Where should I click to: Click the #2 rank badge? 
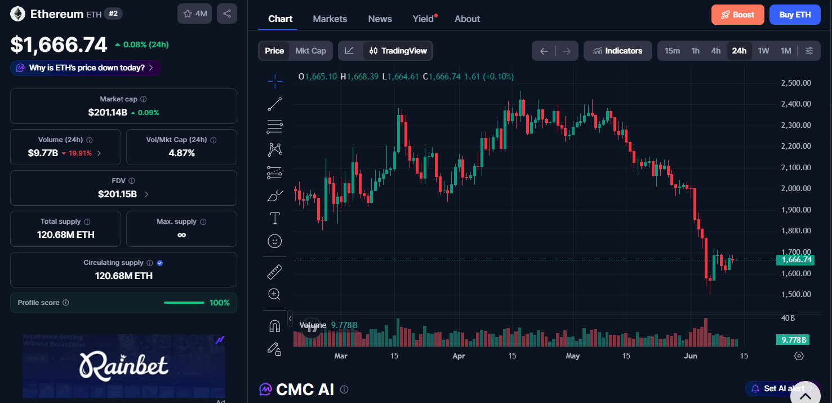click(113, 14)
